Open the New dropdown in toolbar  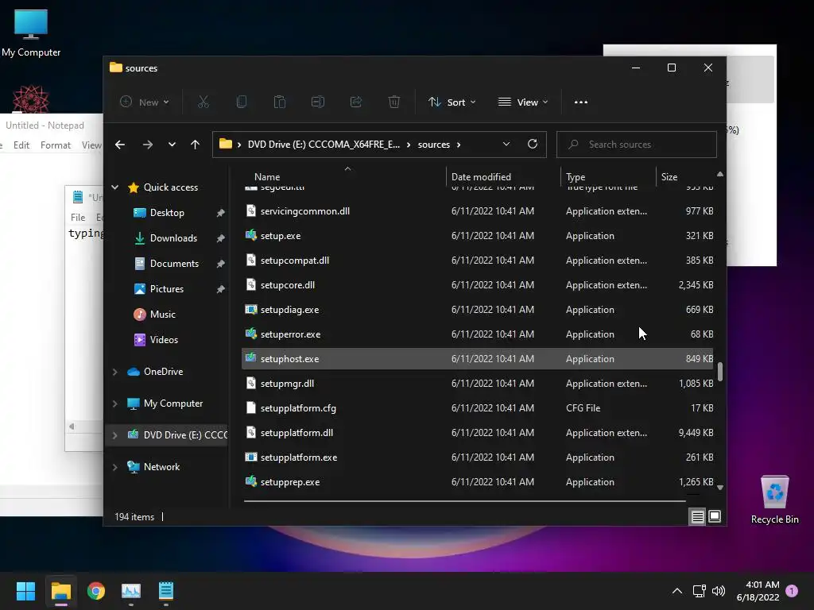(145, 102)
